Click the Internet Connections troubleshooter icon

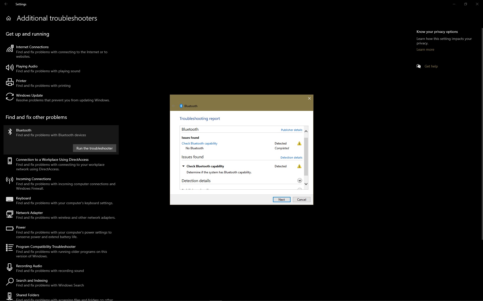[x=10, y=48]
